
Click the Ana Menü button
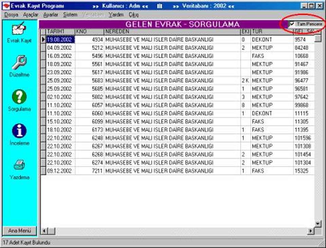[20, 231]
